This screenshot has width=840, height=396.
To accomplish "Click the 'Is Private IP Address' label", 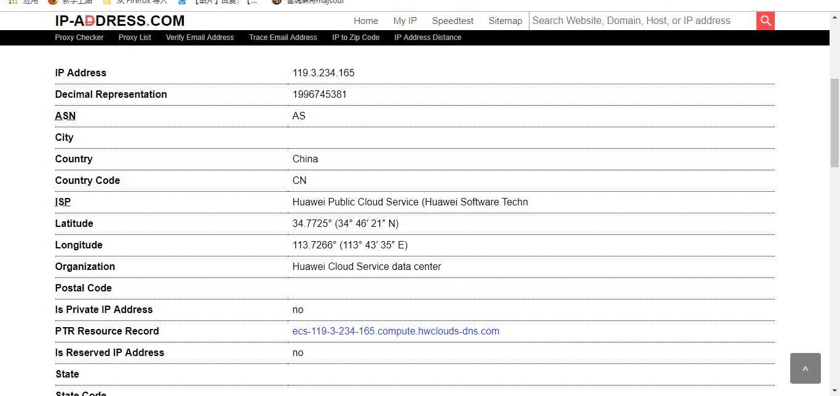I will point(104,309).
